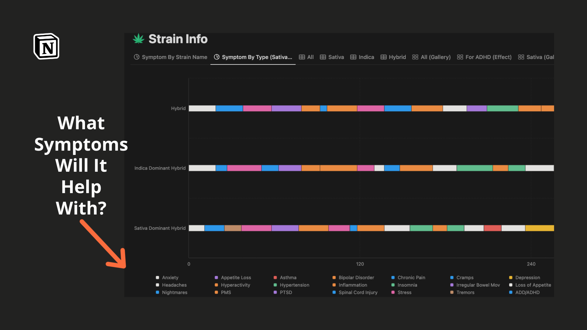Click the cannabis leaf page icon
The width and height of the screenshot is (587, 330).
(138, 39)
